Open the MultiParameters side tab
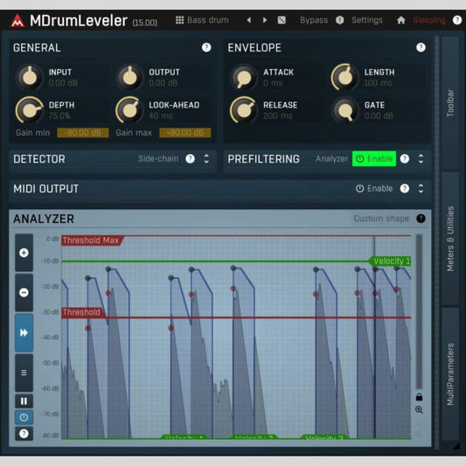The image size is (466, 466). 450,374
